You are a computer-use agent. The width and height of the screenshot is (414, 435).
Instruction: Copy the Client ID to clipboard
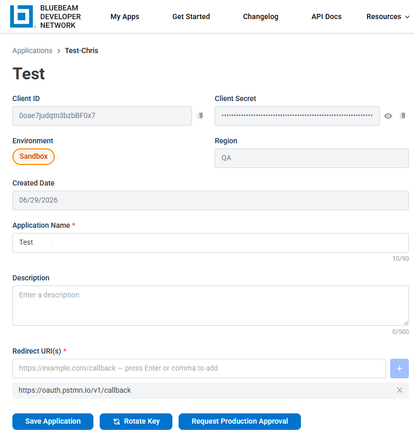point(200,115)
